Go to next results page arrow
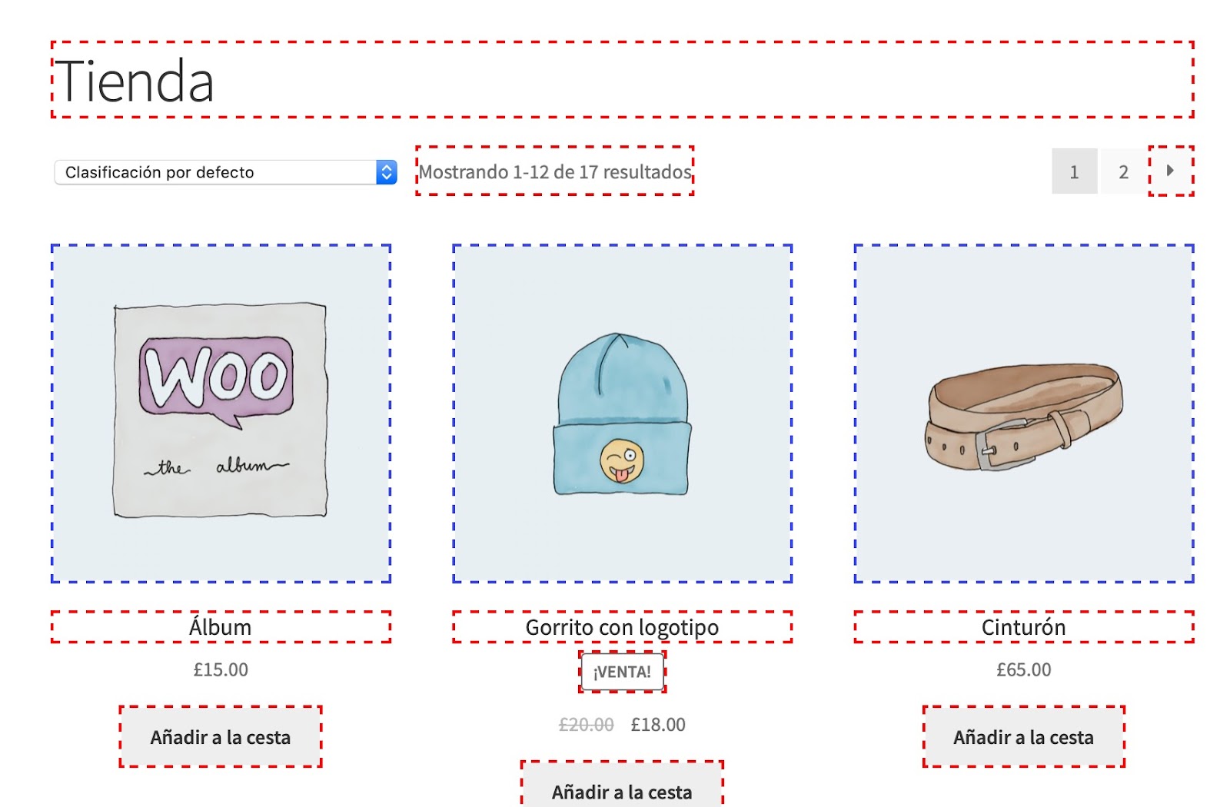 pyautogui.click(x=1171, y=171)
